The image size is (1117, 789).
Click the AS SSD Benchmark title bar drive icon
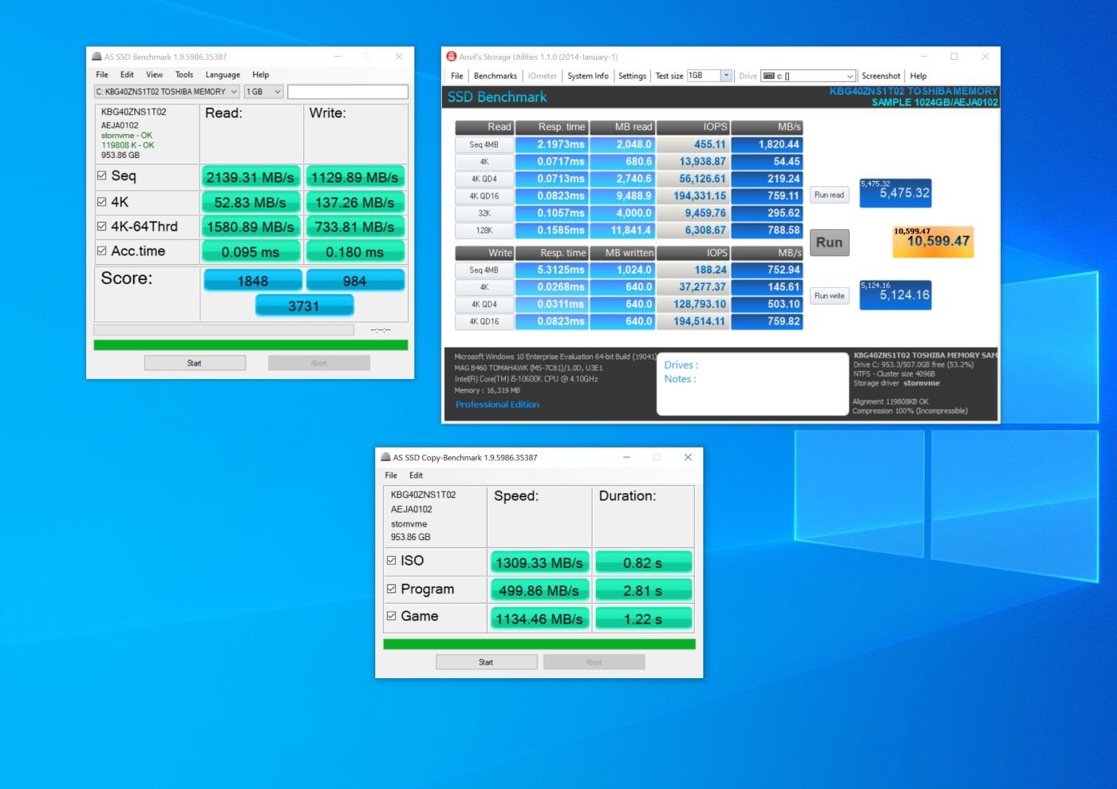pyautogui.click(x=97, y=57)
